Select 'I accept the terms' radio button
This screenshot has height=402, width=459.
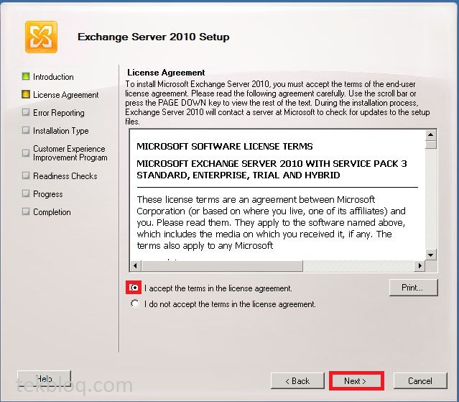134,288
